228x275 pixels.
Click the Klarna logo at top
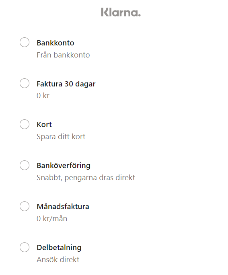click(x=121, y=12)
